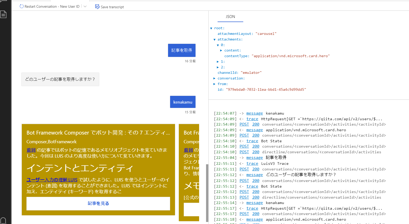Click POST link at 22:55:13 directline entry
Viewport: 409px width, 224px height.
click(x=244, y=197)
